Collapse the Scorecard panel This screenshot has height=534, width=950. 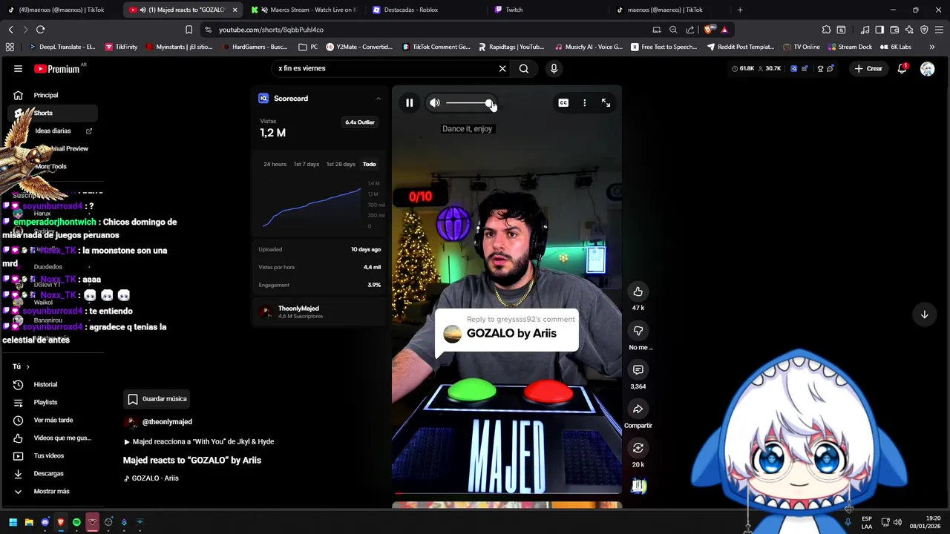click(379, 98)
